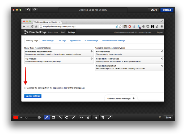Screen dimensions: 186x136
Task: Bookmark page with the star icon
Action: coord(120,27)
